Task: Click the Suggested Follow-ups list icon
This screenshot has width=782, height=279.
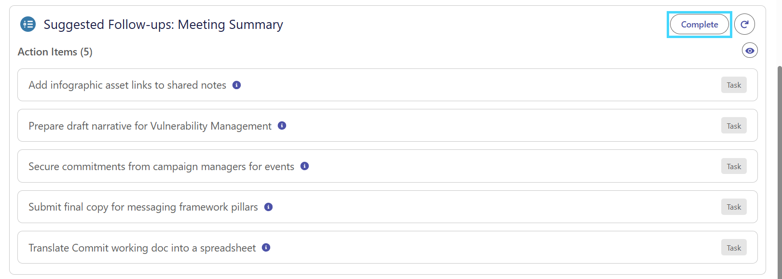Action: tap(28, 24)
